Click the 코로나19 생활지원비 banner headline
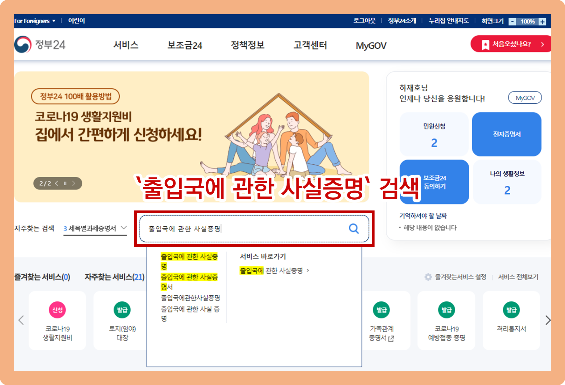This screenshot has height=385, width=565. click(x=83, y=117)
